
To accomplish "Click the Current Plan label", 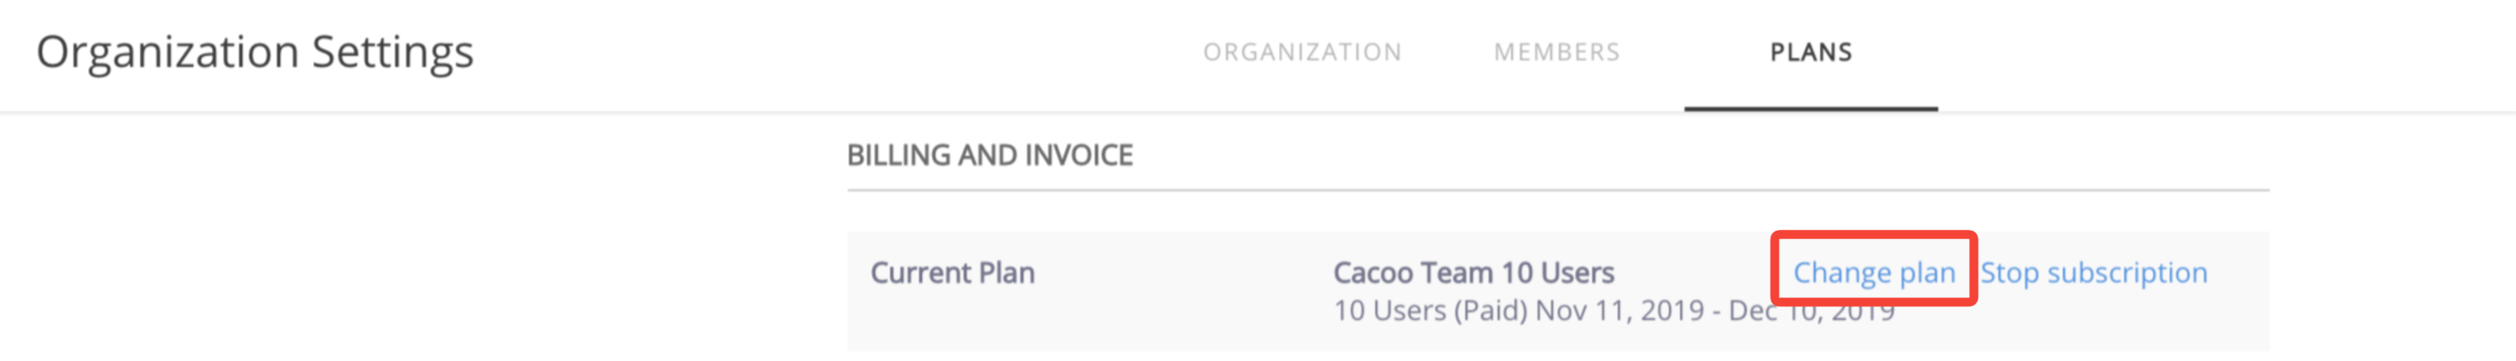I will click(952, 272).
